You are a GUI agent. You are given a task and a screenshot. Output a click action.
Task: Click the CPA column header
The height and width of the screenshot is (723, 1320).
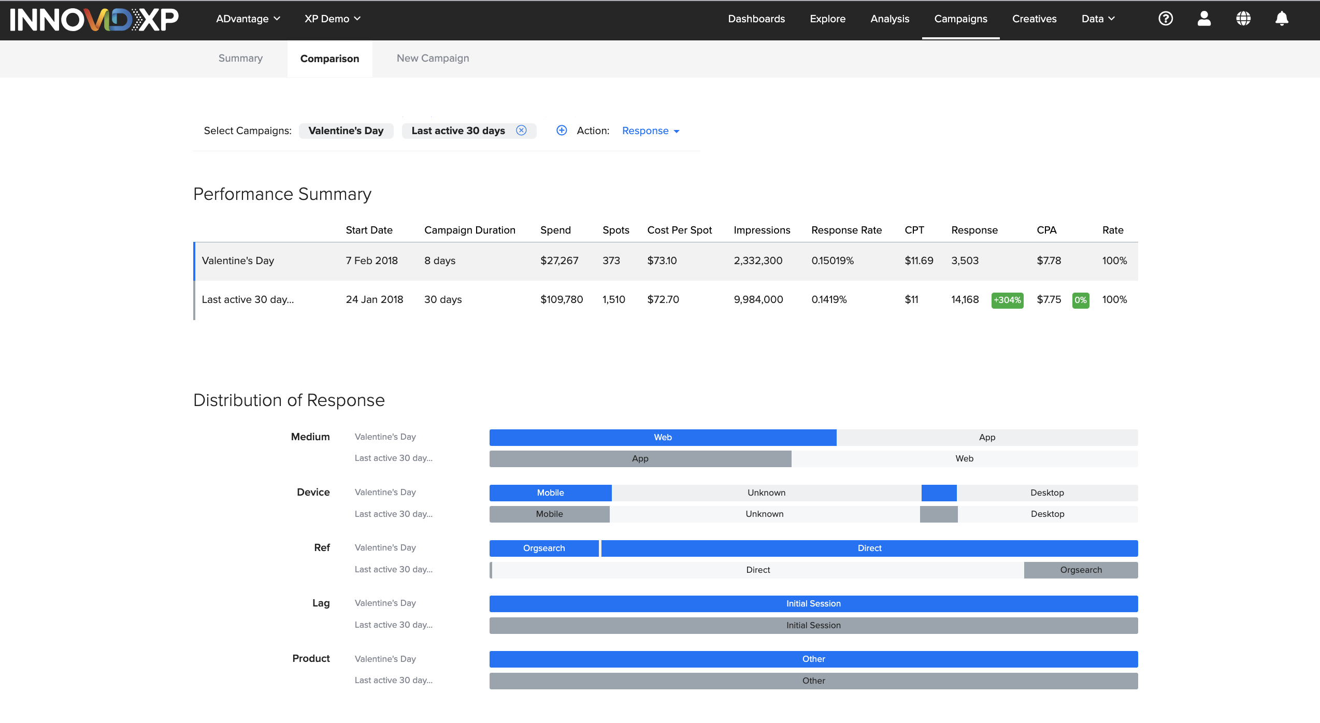[1046, 230]
